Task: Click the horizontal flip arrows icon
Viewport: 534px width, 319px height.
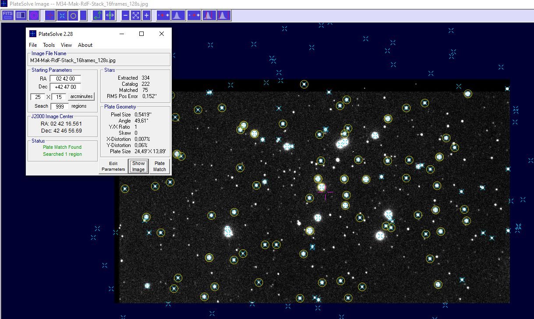Action: [110, 15]
